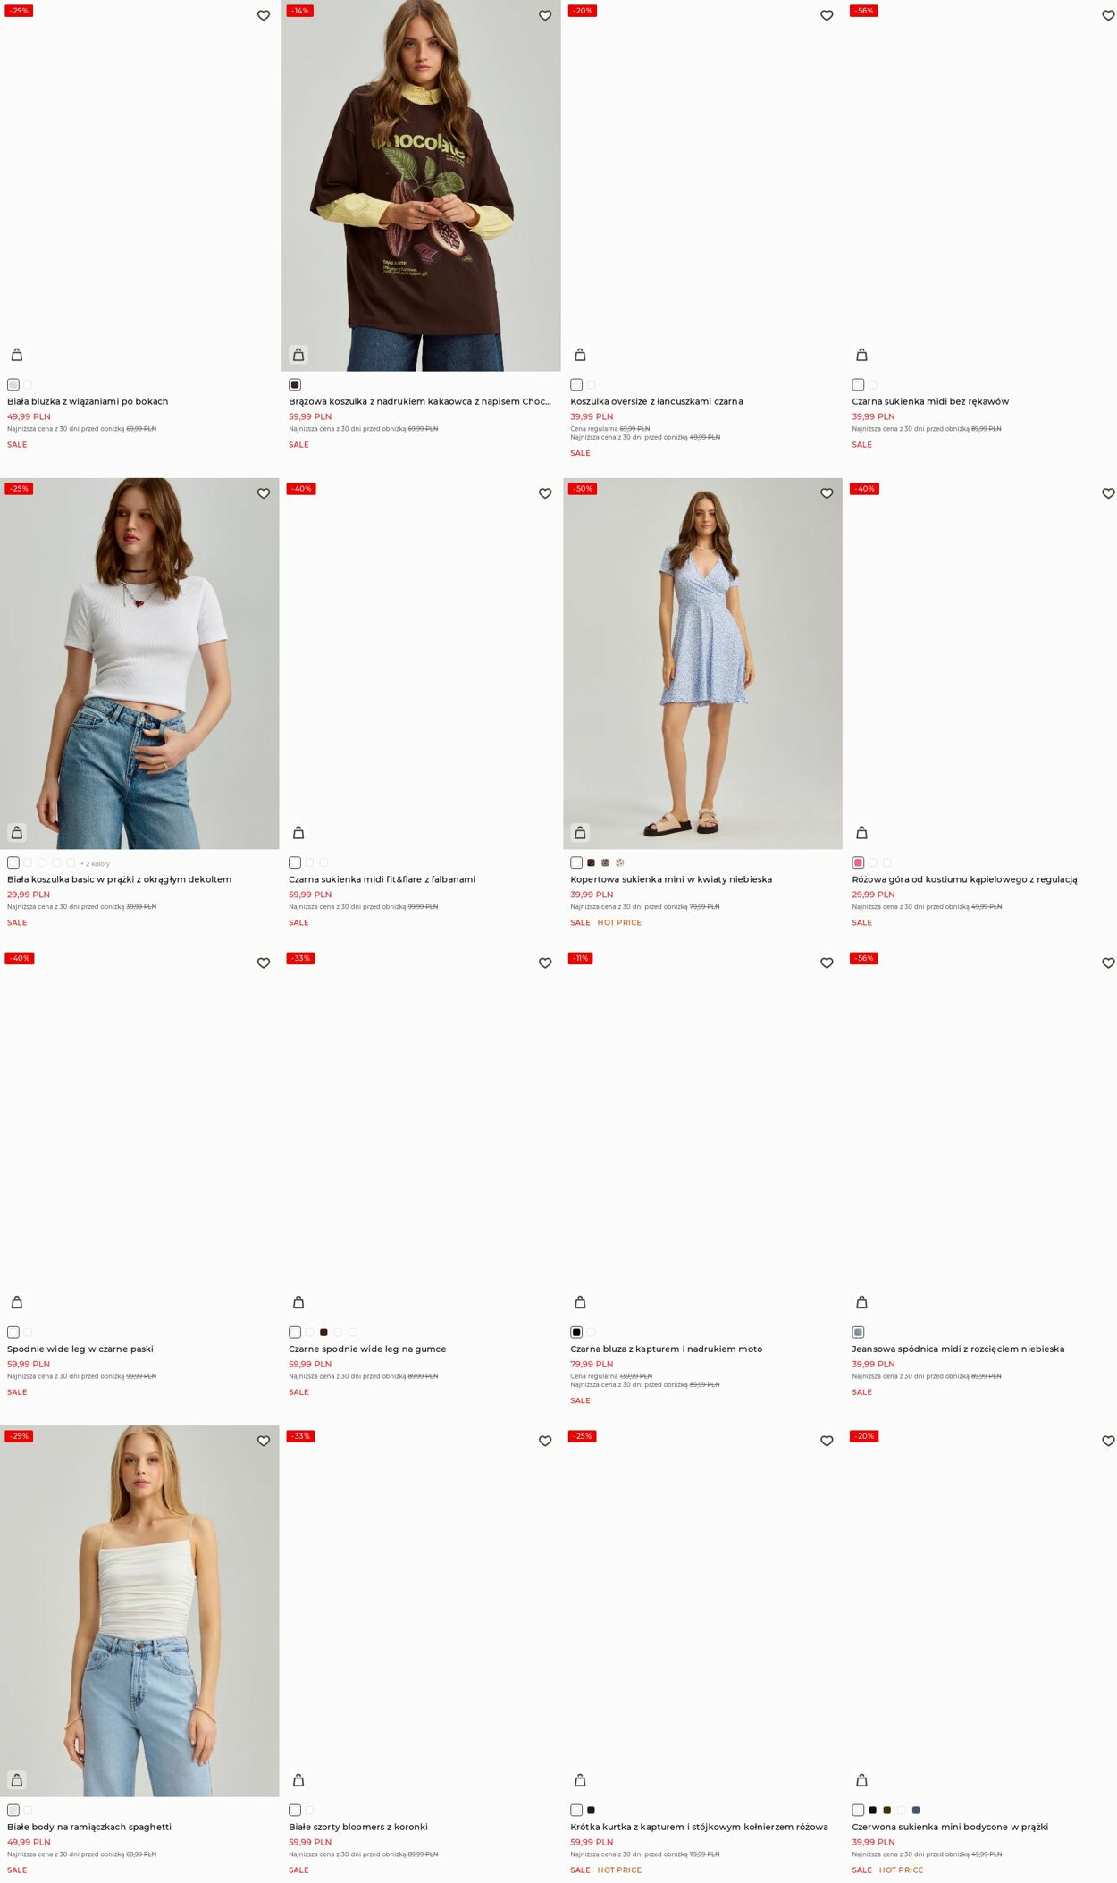Pick navy blue swatch for Czerwona sukienka
Image resolution: width=1117 pixels, height=1883 pixels.
(x=915, y=1810)
